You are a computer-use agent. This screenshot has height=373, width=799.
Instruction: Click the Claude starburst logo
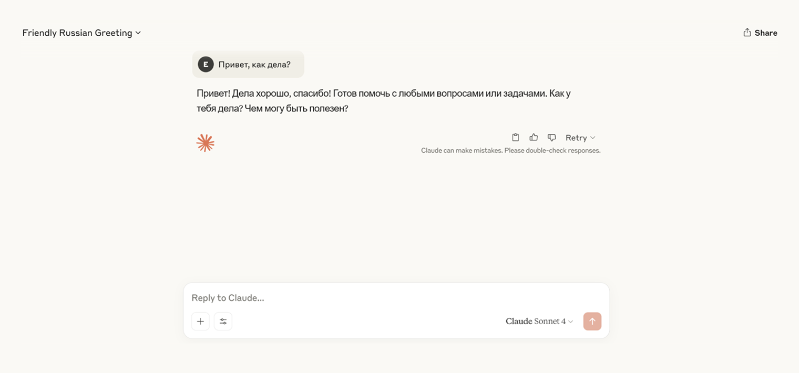coord(205,142)
